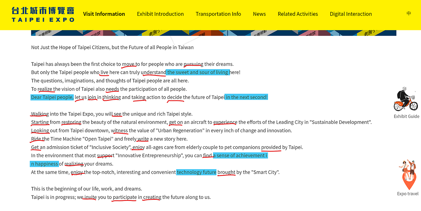Image resolution: width=421 pixels, height=211 pixels.
Task: Click highlighted 'technology future' text
Action: click(x=196, y=172)
